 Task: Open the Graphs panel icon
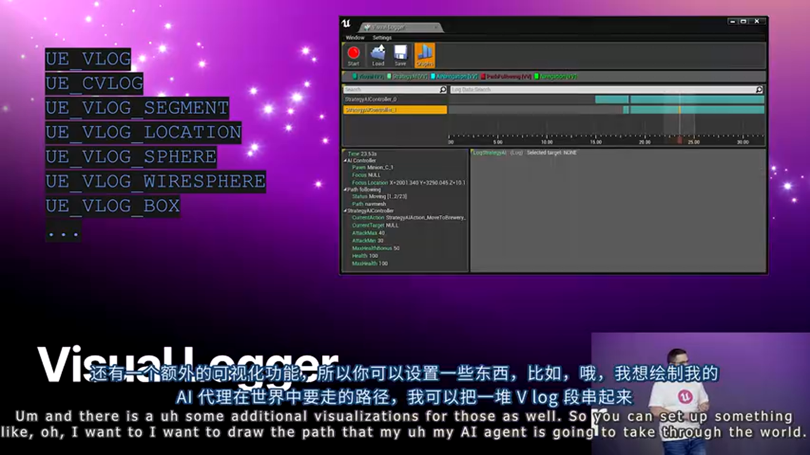(424, 55)
